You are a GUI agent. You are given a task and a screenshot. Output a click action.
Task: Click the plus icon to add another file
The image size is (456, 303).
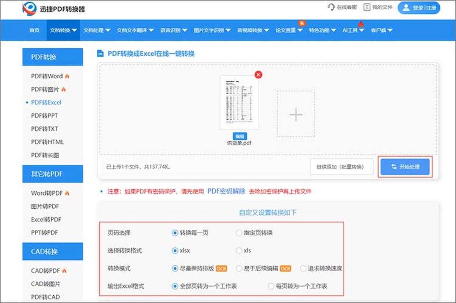point(296,114)
